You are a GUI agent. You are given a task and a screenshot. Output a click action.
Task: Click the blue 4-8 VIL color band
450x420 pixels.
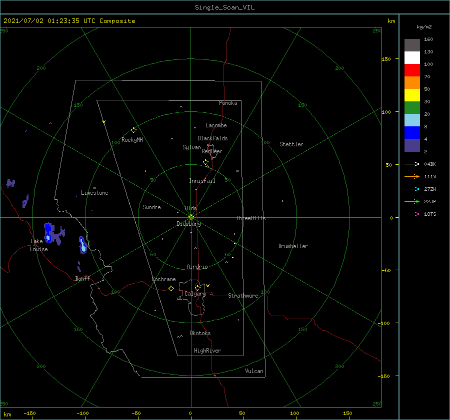412,133
